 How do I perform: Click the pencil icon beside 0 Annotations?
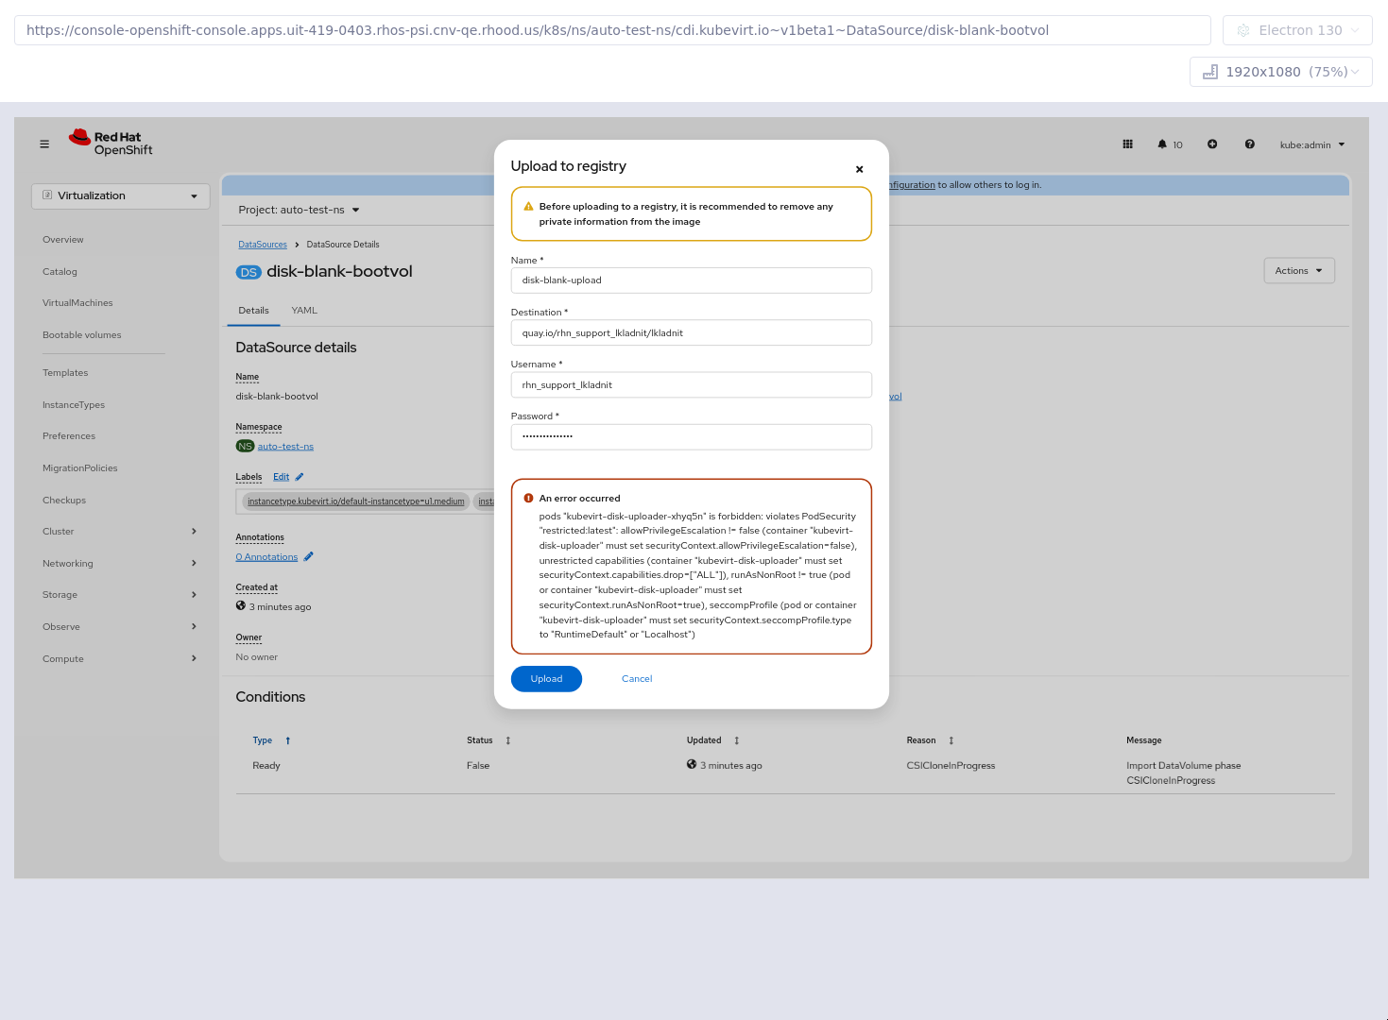tap(309, 557)
